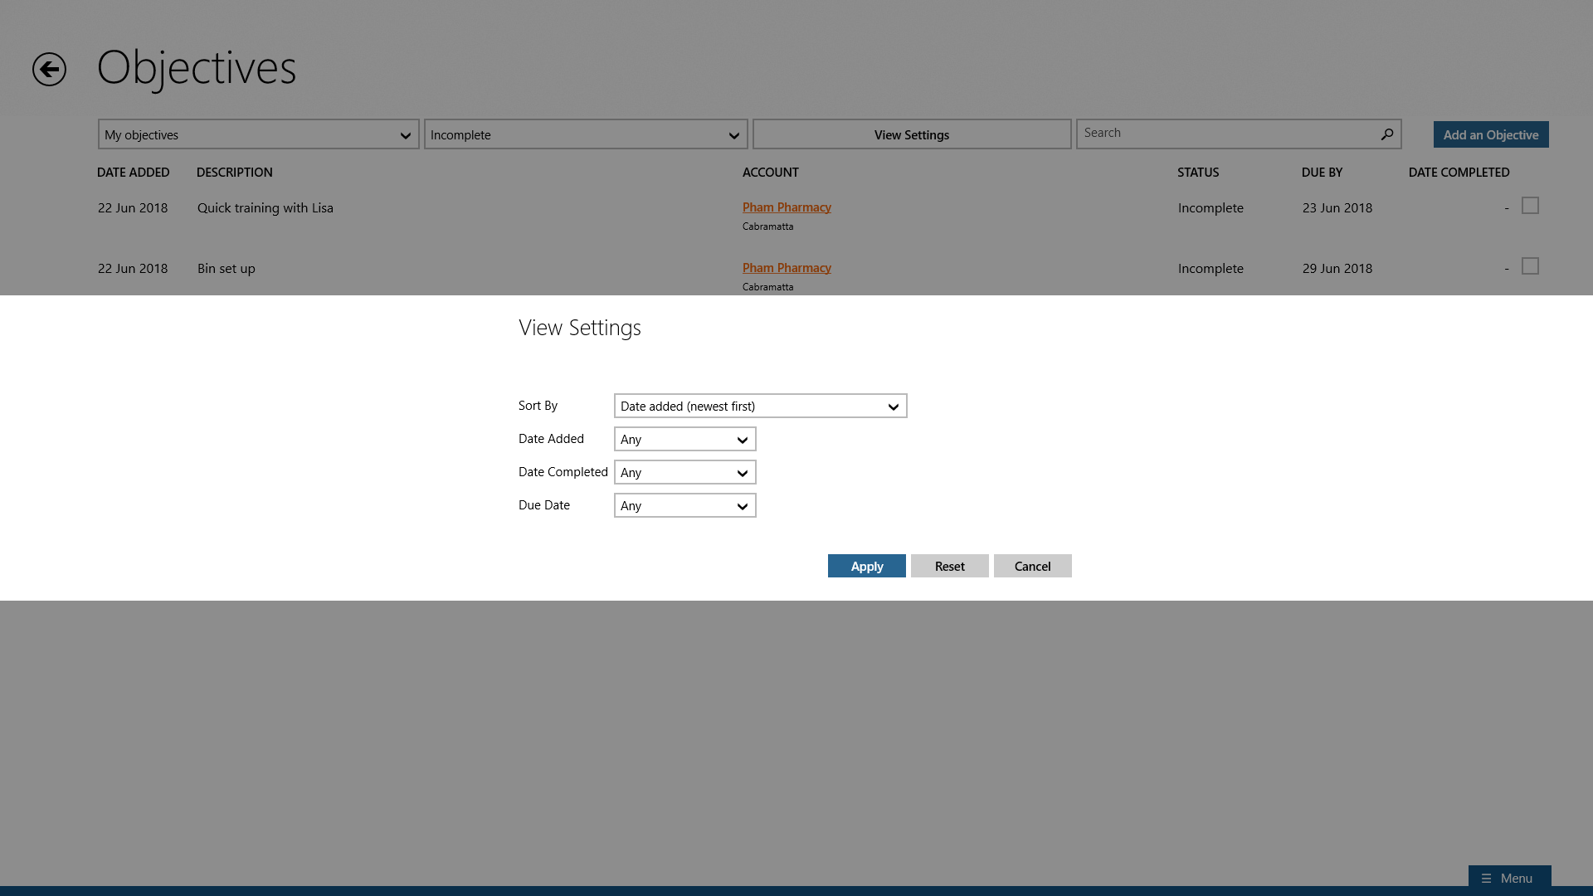Click into the Search input field
The image size is (1593, 896).
coord(1226,134)
